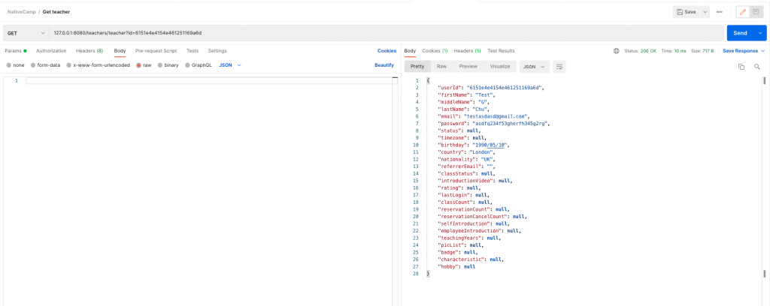Open search in the response body

click(756, 67)
